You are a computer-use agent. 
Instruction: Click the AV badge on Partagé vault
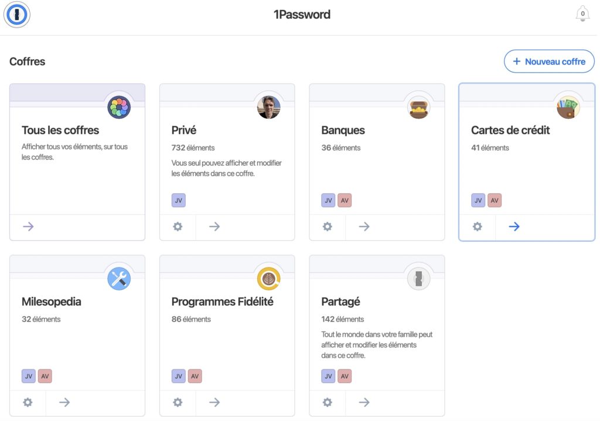coord(345,376)
